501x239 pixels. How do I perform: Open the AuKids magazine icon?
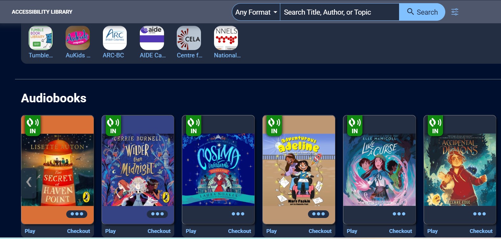tap(78, 38)
